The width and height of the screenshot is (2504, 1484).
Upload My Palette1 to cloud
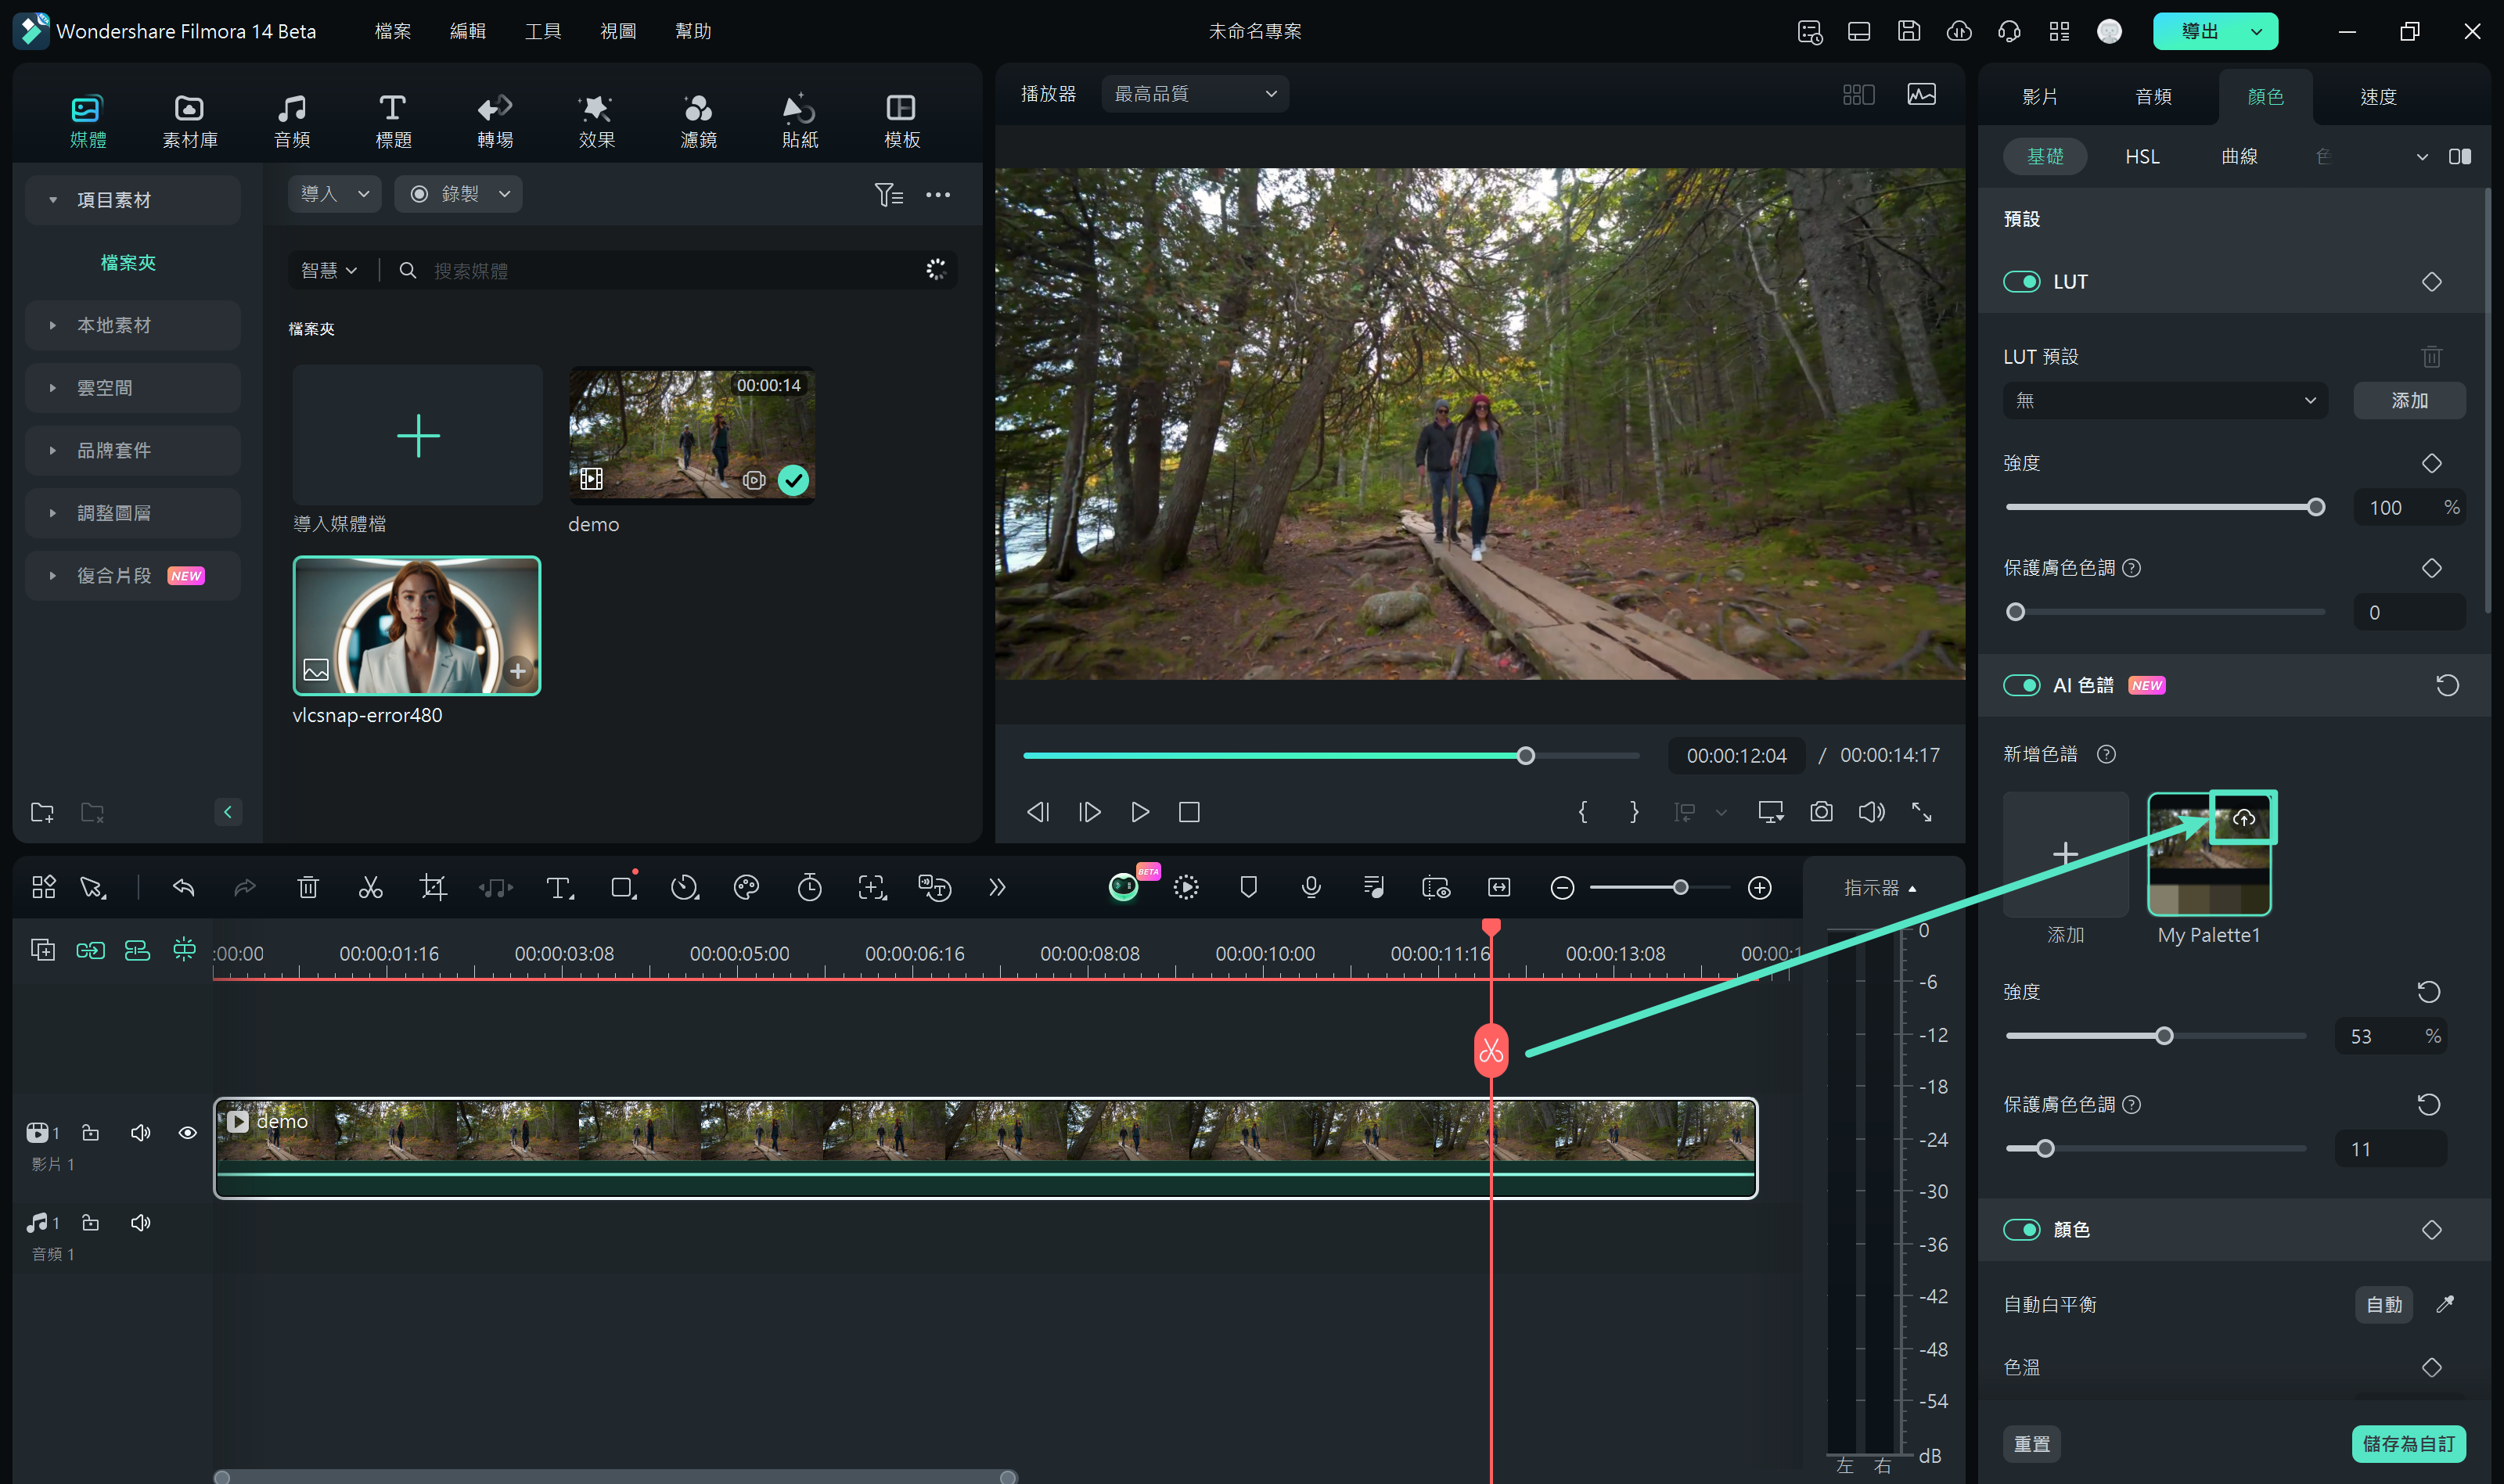tap(2244, 818)
